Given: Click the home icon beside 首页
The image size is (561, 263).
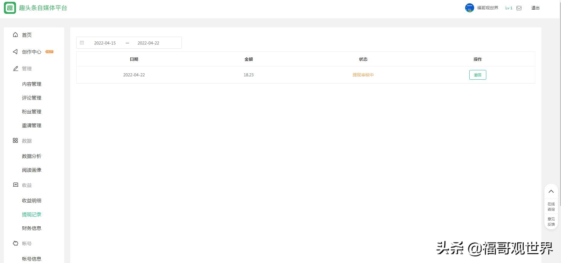Looking at the screenshot, I should pos(15,35).
